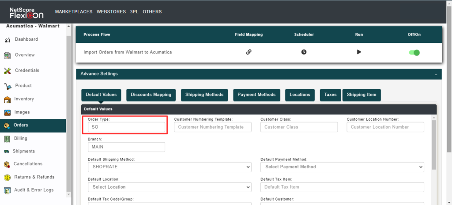Switch to the Discounts Mapping tab

[151, 95]
